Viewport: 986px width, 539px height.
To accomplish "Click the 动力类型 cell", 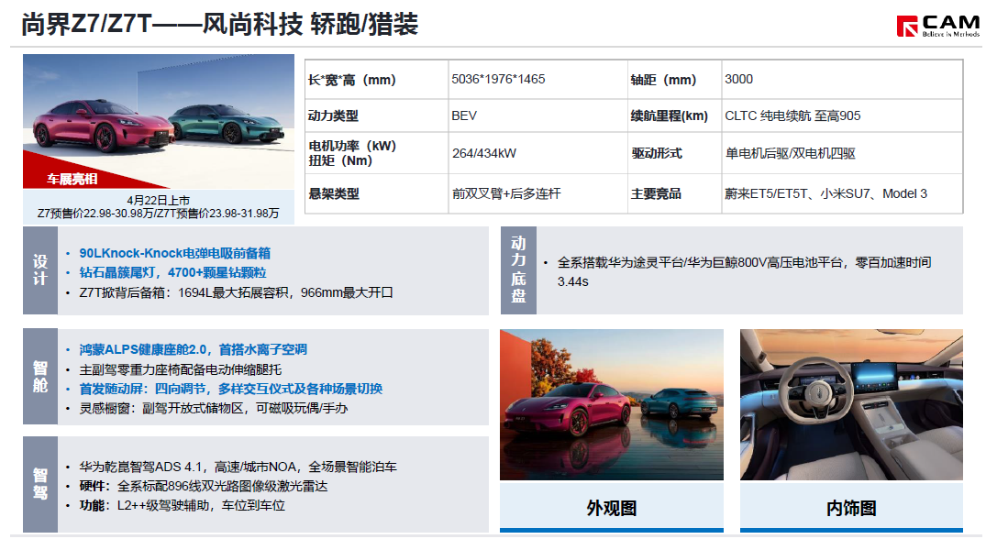I will click(x=377, y=115).
